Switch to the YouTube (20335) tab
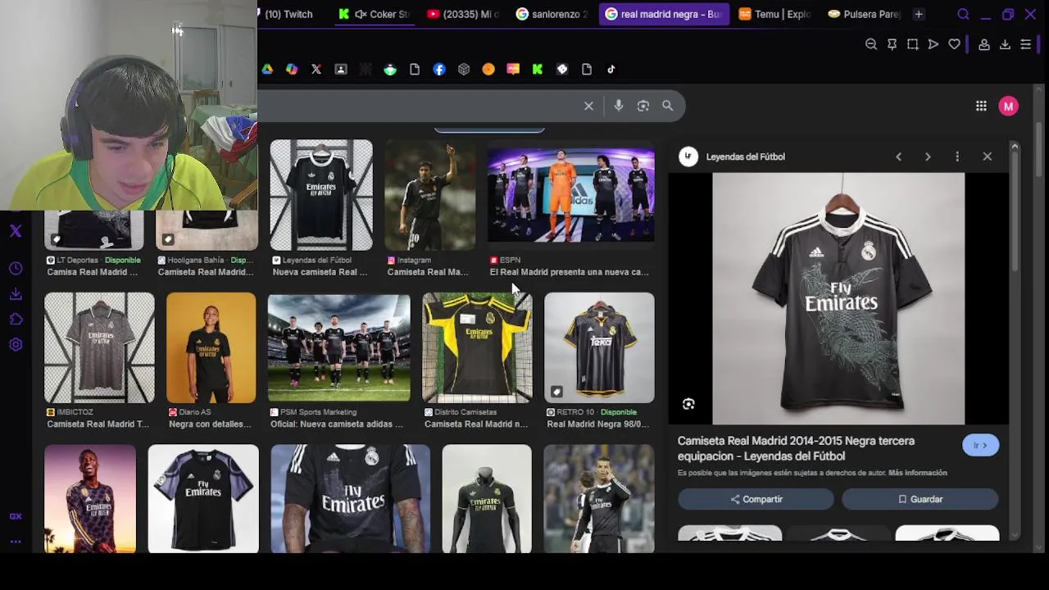The image size is (1049, 590). [463, 14]
